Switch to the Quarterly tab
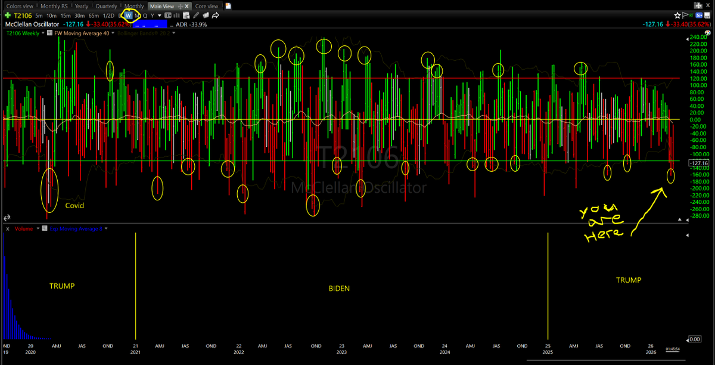The width and height of the screenshot is (715, 365). pyautogui.click(x=107, y=6)
